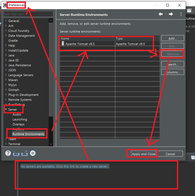Expand the Java node arrow

click(6, 55)
